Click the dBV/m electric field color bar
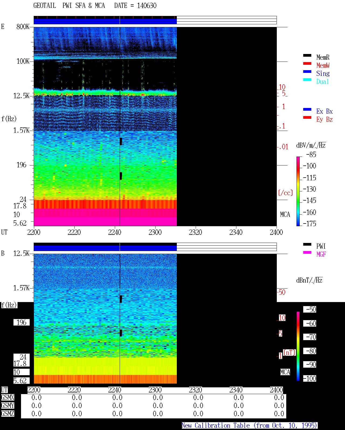This screenshot has height=430, width=345. [x=298, y=191]
